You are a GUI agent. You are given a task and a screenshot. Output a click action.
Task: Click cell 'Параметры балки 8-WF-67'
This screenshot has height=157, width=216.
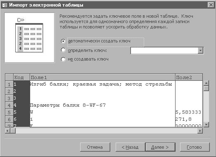102,105
